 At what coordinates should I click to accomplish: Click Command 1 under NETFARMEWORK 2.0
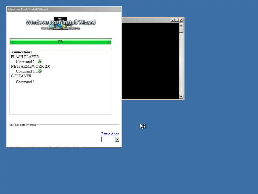[27, 71]
